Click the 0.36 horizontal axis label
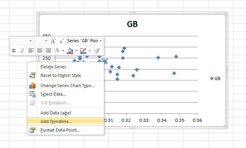The height and width of the screenshot is (148, 246). (x=197, y=120)
